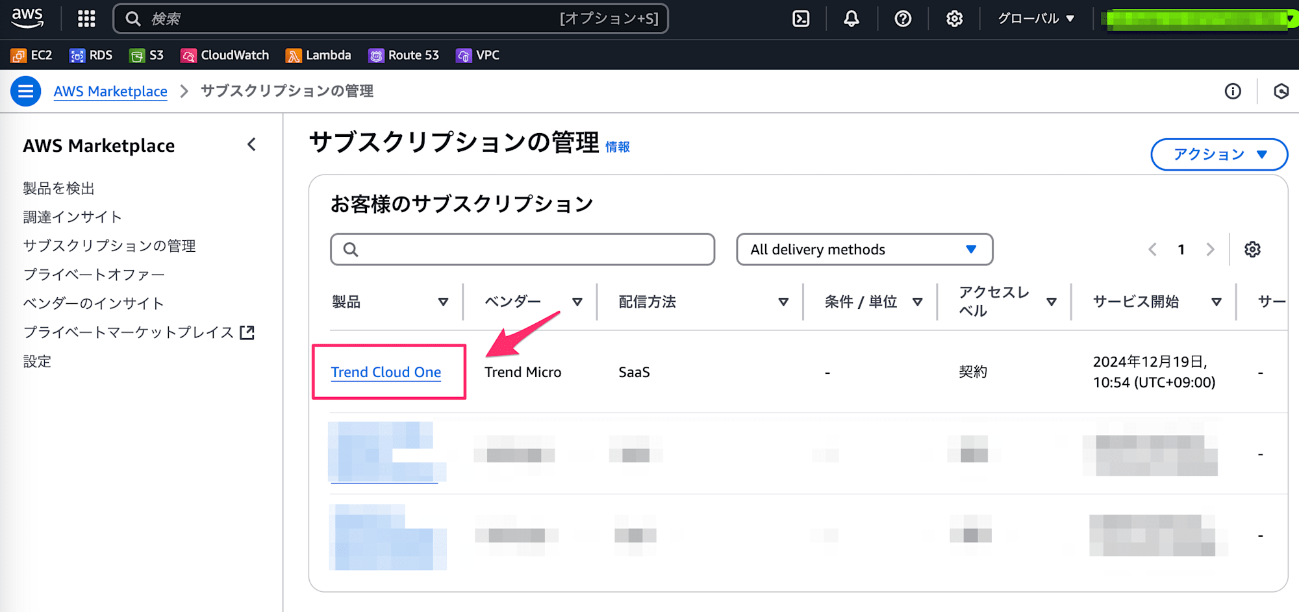Viewport: 1299px width, 612px height.
Task: Launch CloudShell from the top bar
Action: pyautogui.click(x=801, y=19)
